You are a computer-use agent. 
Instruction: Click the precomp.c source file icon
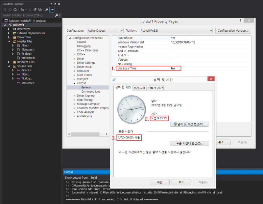pyautogui.click(x=18, y=83)
